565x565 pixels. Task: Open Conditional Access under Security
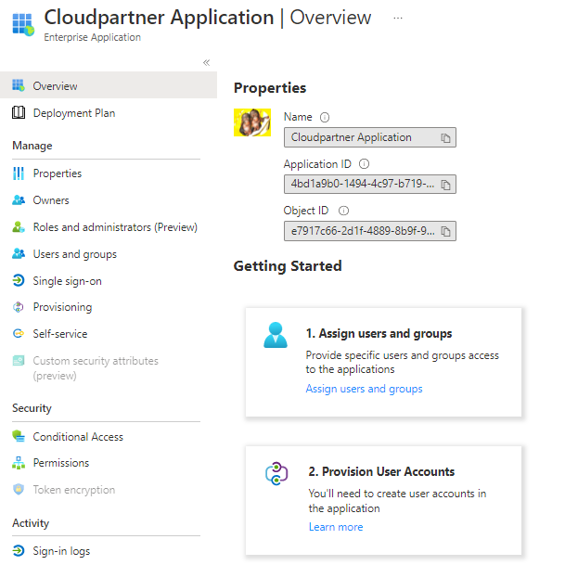78,437
